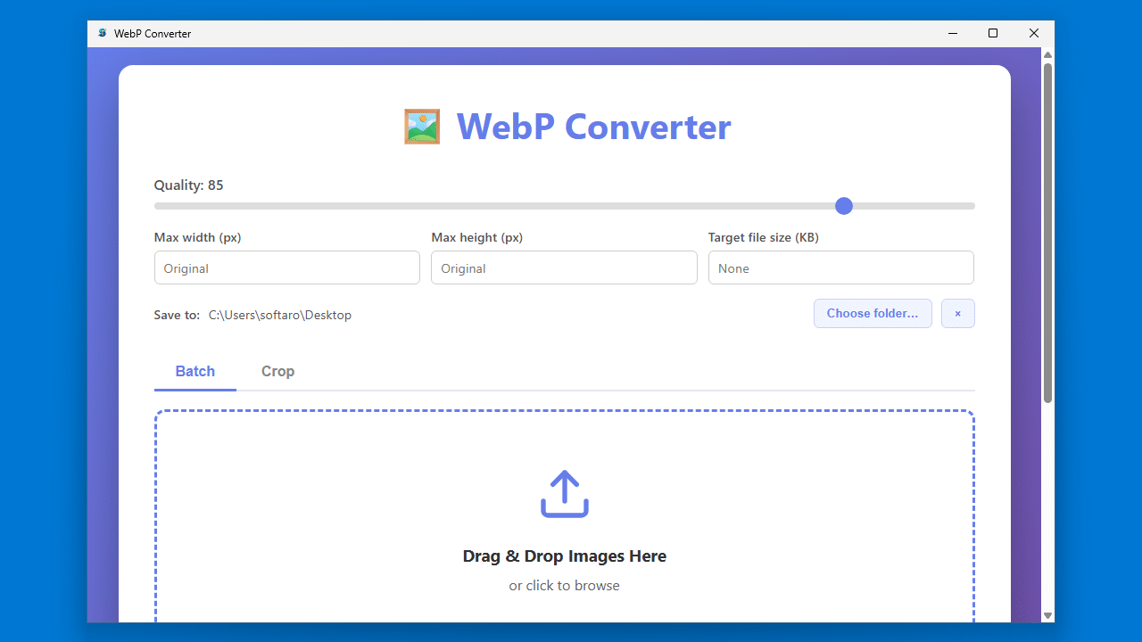The image size is (1142, 642).
Task: Maximize the WebP Converter window
Action: (993, 34)
